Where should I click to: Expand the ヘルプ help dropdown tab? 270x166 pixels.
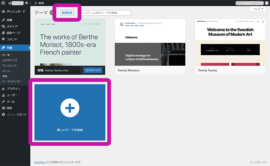[x=258, y=9]
